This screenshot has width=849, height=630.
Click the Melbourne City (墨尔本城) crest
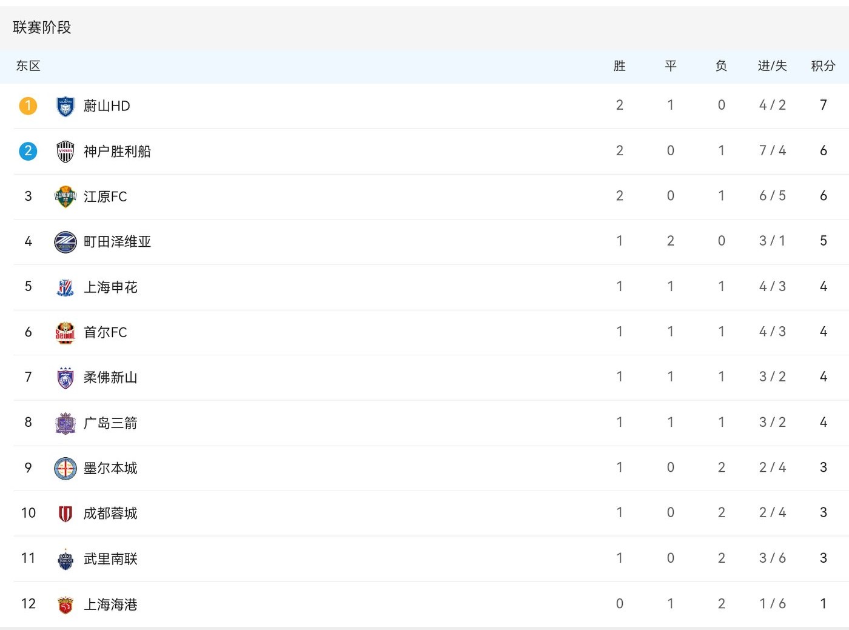tap(65, 468)
